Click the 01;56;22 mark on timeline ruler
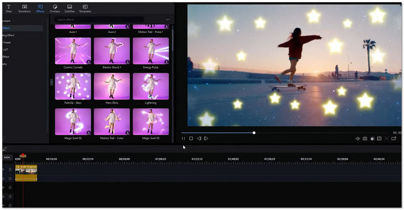 click(270, 159)
